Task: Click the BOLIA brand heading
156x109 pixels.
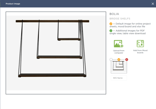Action: pyautogui.click(x=114, y=14)
